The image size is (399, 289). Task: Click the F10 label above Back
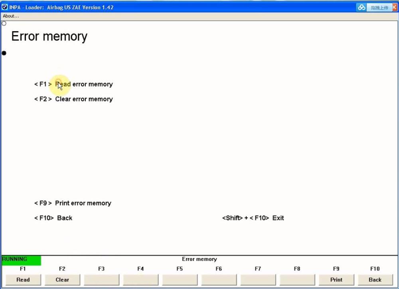375,269
